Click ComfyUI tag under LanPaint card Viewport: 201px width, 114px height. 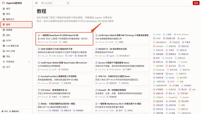(x=54, y=83)
